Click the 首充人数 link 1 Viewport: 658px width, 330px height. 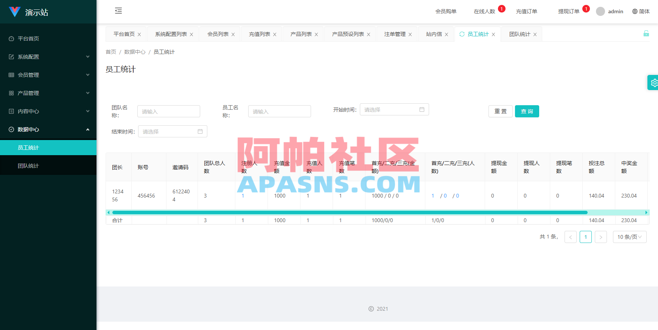[433, 196]
